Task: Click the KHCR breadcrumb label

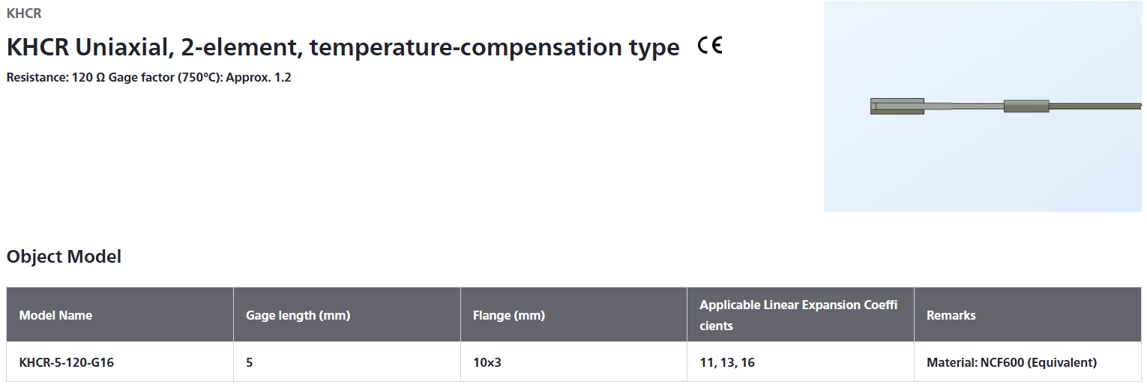Action: click(x=24, y=13)
